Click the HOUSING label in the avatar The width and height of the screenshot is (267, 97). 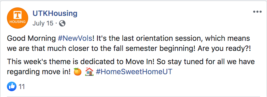pyautogui.click(x=18, y=22)
